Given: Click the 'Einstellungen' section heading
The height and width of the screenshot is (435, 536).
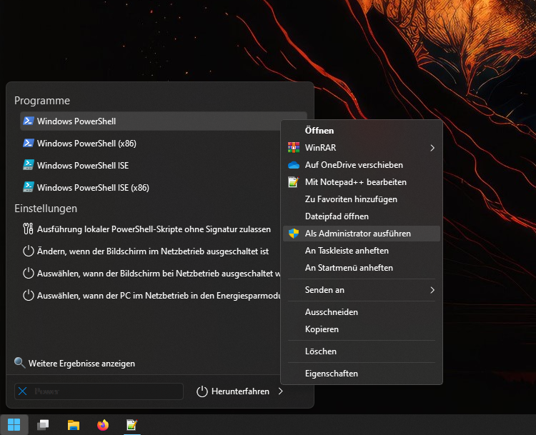Looking at the screenshot, I should 46,209.
